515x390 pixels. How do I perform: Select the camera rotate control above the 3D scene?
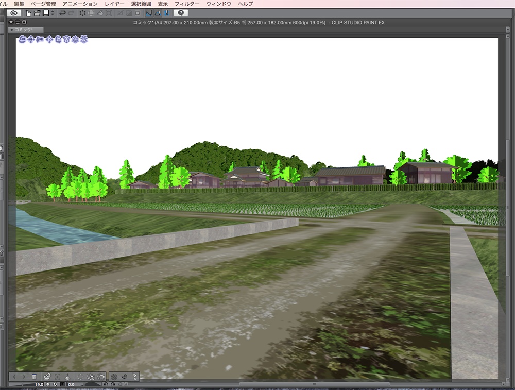click(x=23, y=40)
